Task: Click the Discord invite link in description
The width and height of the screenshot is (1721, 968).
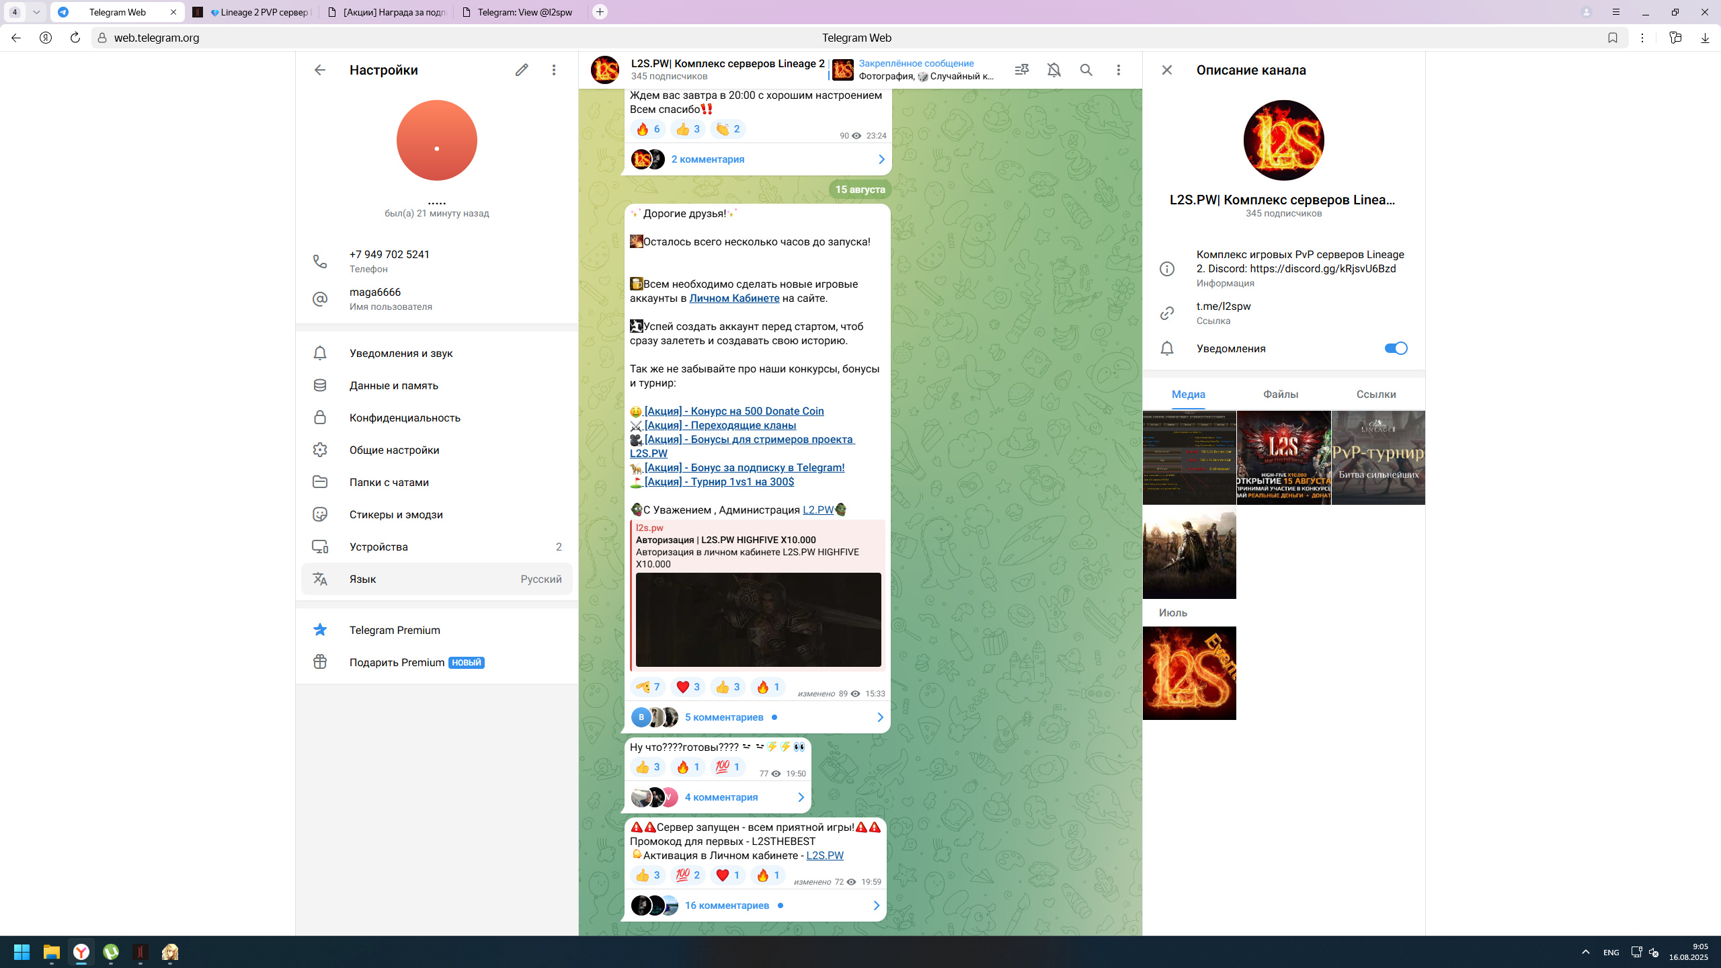Action: pos(1323,269)
